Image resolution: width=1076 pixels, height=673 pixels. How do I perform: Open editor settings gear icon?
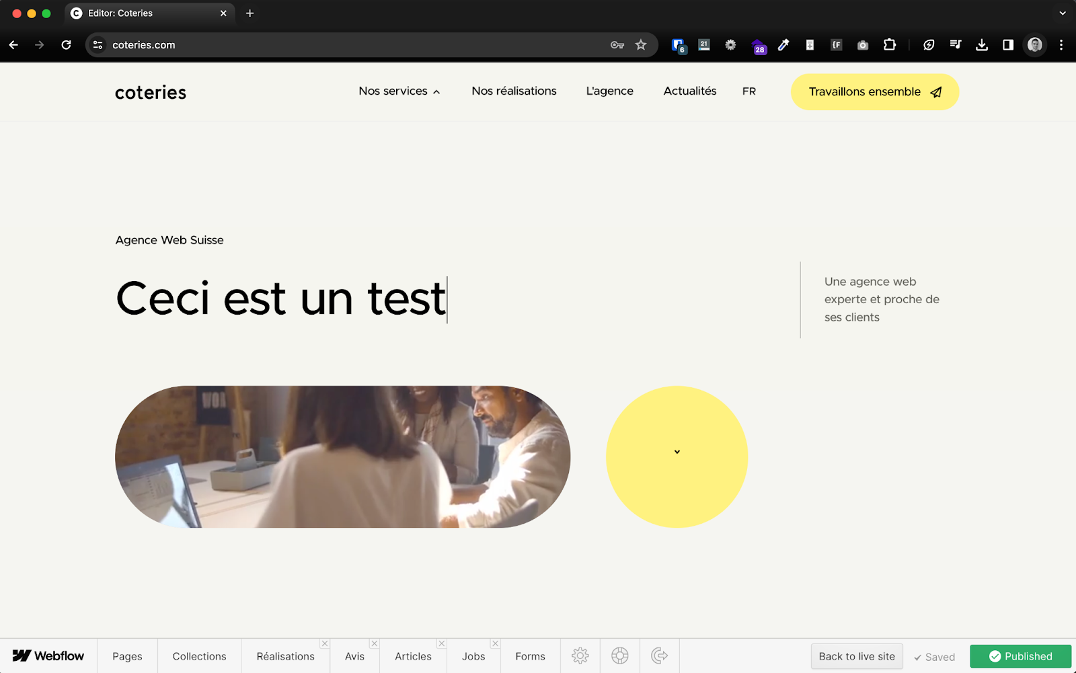pos(580,656)
